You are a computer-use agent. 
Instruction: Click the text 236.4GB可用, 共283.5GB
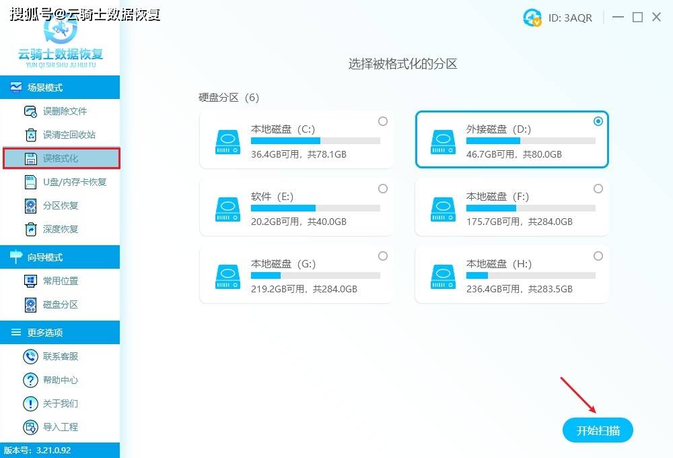pyautogui.click(x=520, y=290)
